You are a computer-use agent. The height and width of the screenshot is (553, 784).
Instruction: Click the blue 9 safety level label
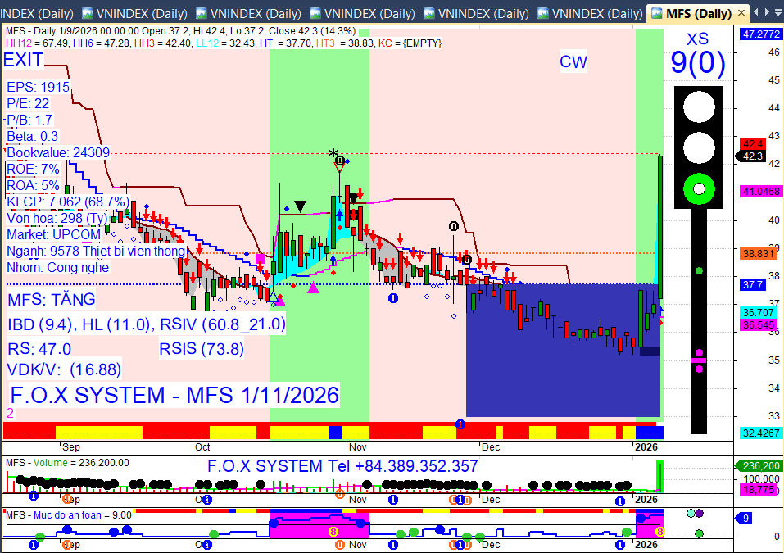[745, 518]
